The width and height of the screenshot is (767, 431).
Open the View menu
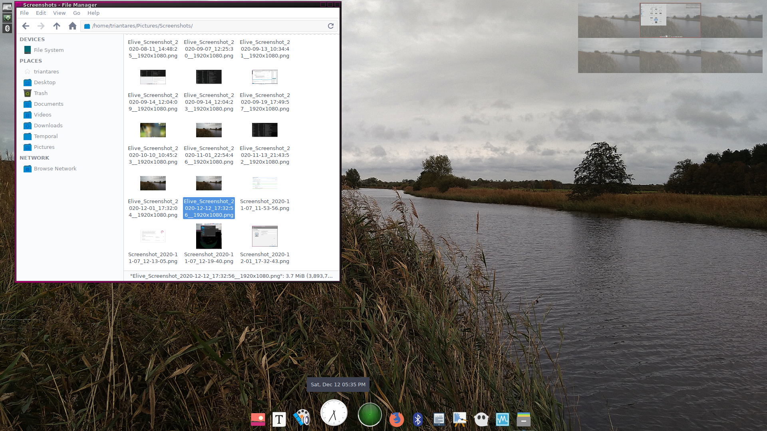[59, 13]
